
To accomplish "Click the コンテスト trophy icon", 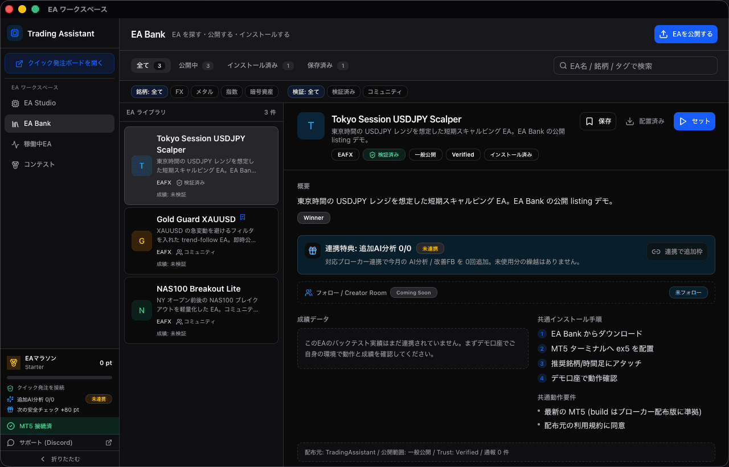I will 15,165.
